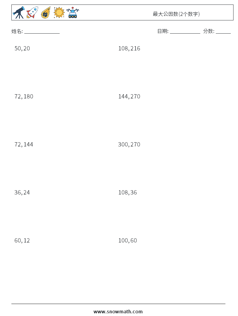Click the lunar rover robot icon
The width and height of the screenshot is (238, 316).
(73, 13)
